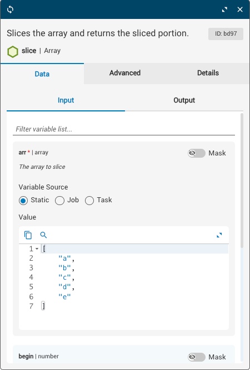This screenshot has height=370, width=250.
Task: Toggle the Mask switch for begin
Action: pyautogui.click(x=197, y=357)
